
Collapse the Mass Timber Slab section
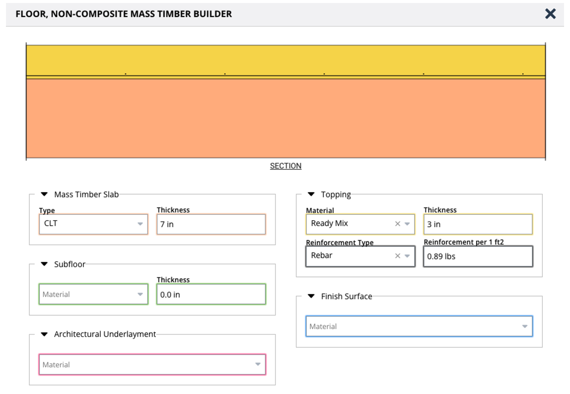44,195
